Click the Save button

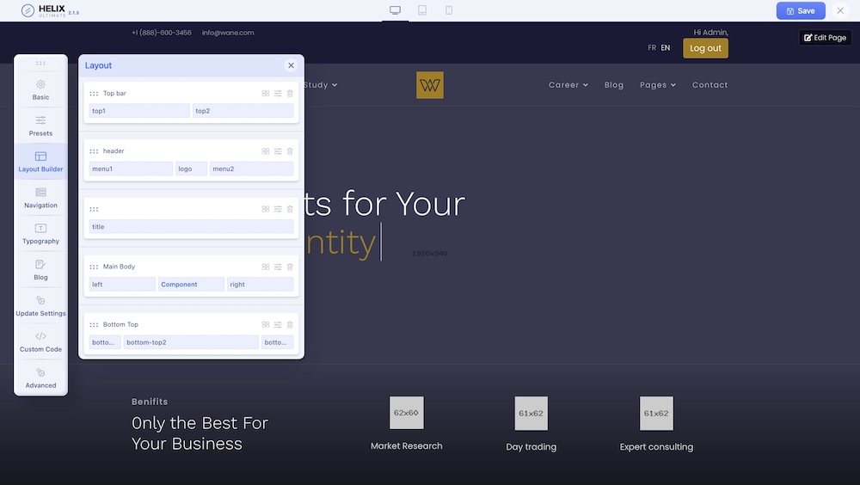click(801, 10)
